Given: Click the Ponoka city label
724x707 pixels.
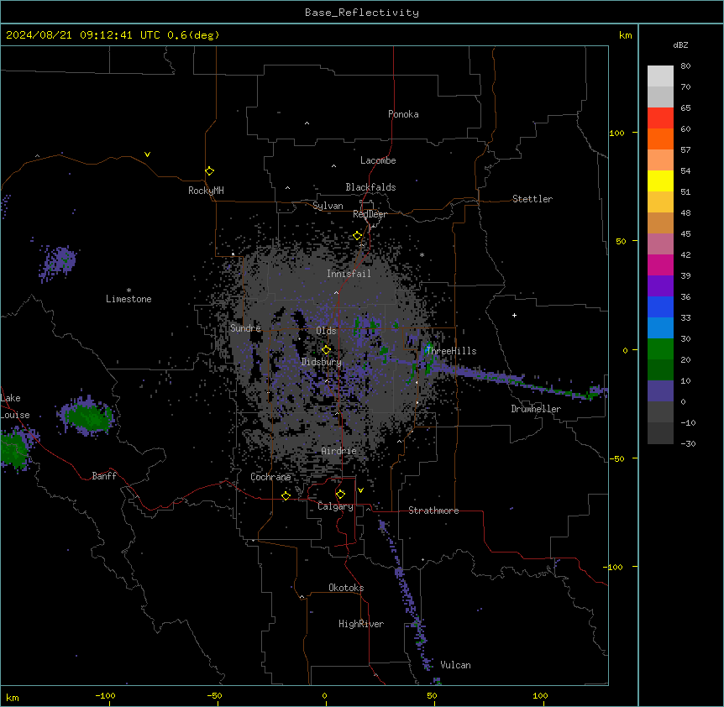Looking at the screenshot, I should 403,114.
